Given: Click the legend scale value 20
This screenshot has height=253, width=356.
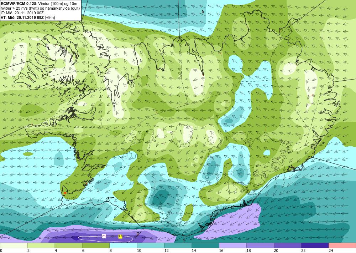Looking at the screenshot, I should tap(276, 251).
